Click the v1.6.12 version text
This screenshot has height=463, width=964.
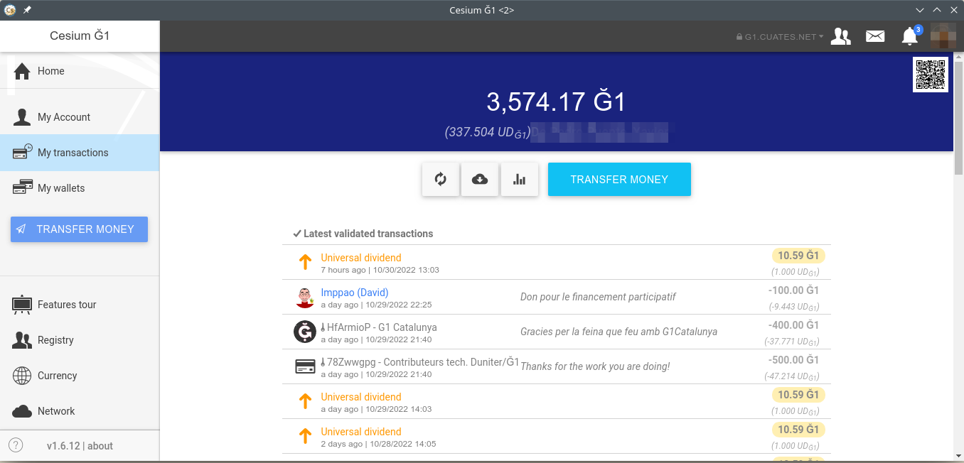pyautogui.click(x=63, y=446)
